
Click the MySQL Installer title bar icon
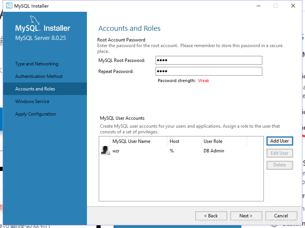point(9,6)
